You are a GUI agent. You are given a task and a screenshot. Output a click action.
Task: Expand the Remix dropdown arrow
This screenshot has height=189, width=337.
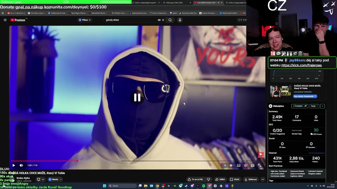[61, 180]
